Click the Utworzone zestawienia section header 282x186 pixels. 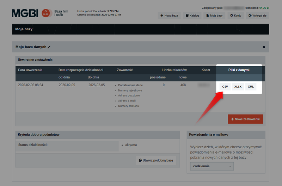pos(35,60)
